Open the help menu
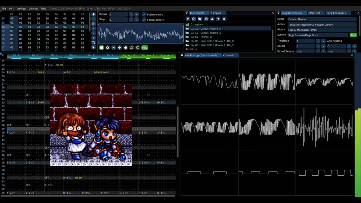 pyautogui.click(x=43, y=8)
